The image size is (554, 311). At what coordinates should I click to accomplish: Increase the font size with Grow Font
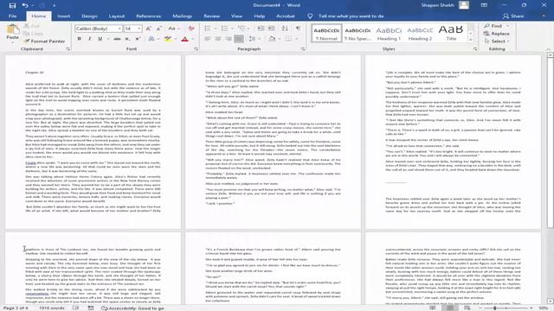coord(148,29)
